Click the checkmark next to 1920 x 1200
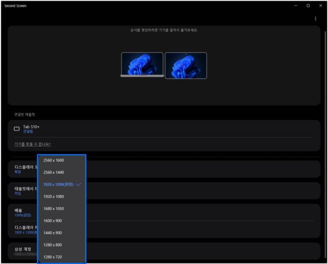The width and height of the screenshot is (328, 264). [78, 185]
